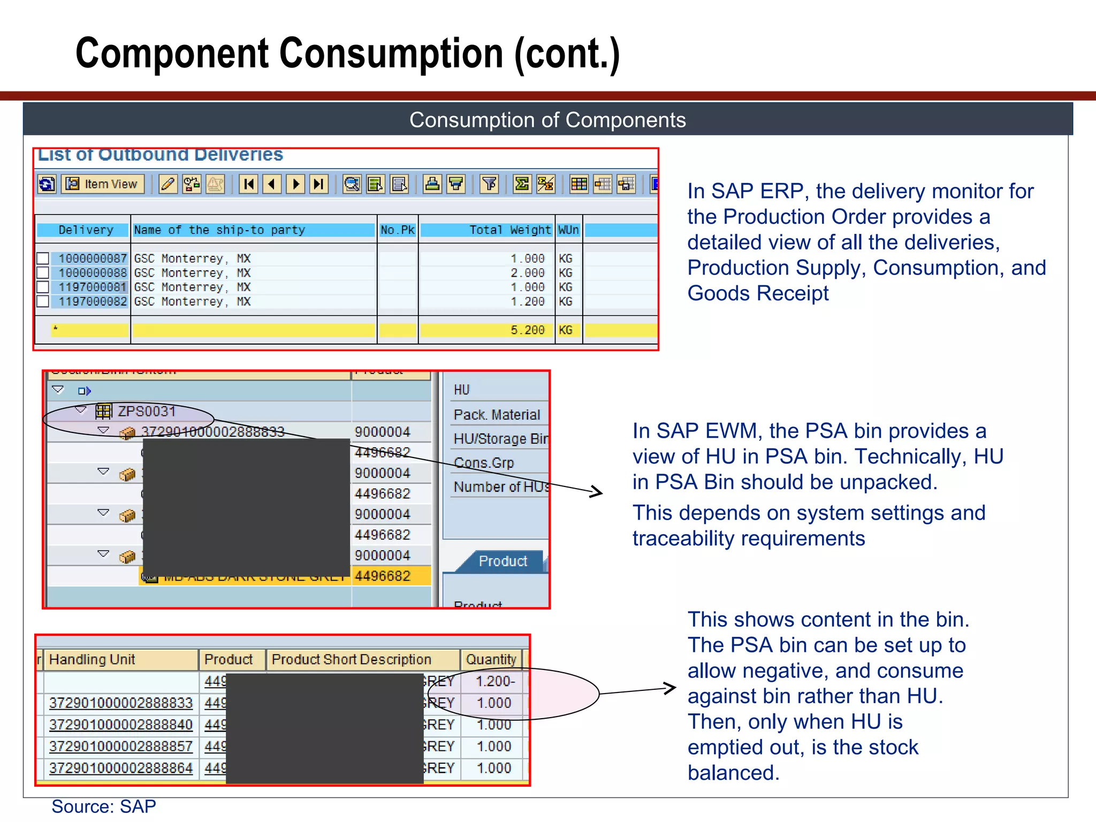Viewport: 1096px width, 822px height.
Task: Open handling unit link 372901000002888840
Action: [x=121, y=725]
